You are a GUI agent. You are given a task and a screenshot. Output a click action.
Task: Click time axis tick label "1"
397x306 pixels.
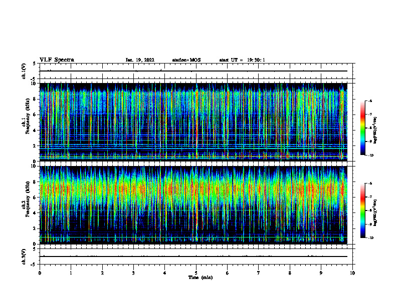(71, 273)
